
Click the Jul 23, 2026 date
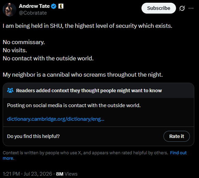point(38,174)
